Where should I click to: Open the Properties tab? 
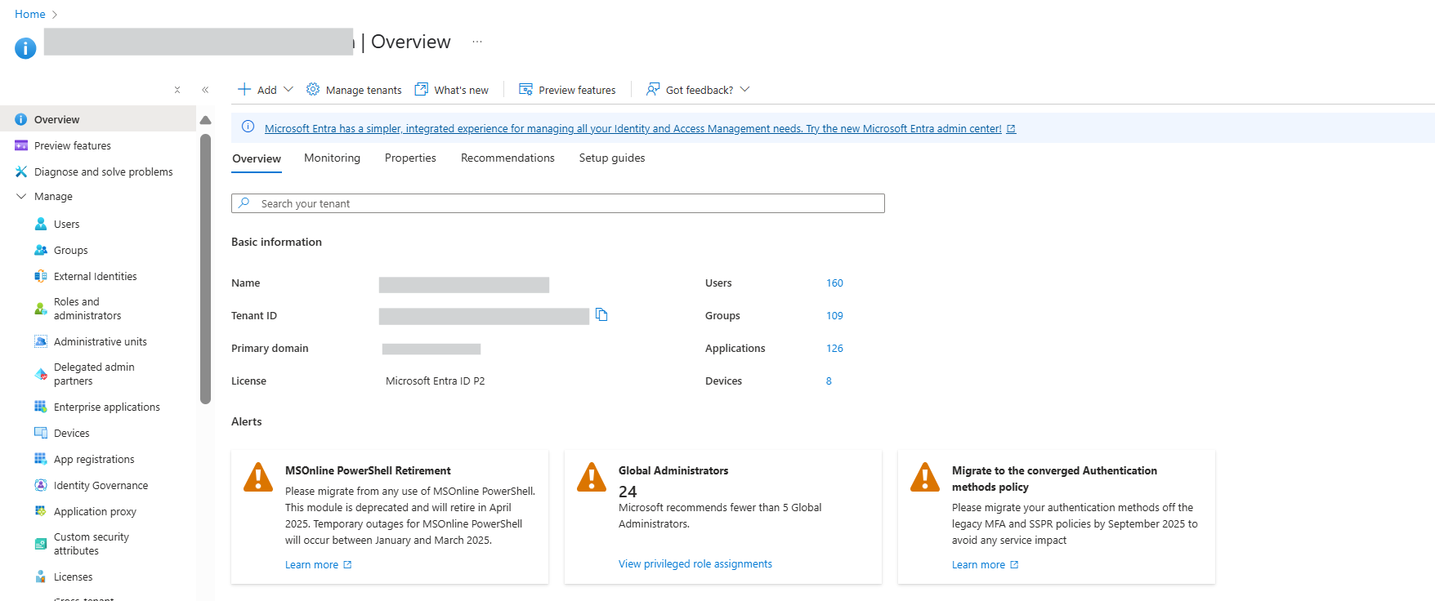pos(410,158)
